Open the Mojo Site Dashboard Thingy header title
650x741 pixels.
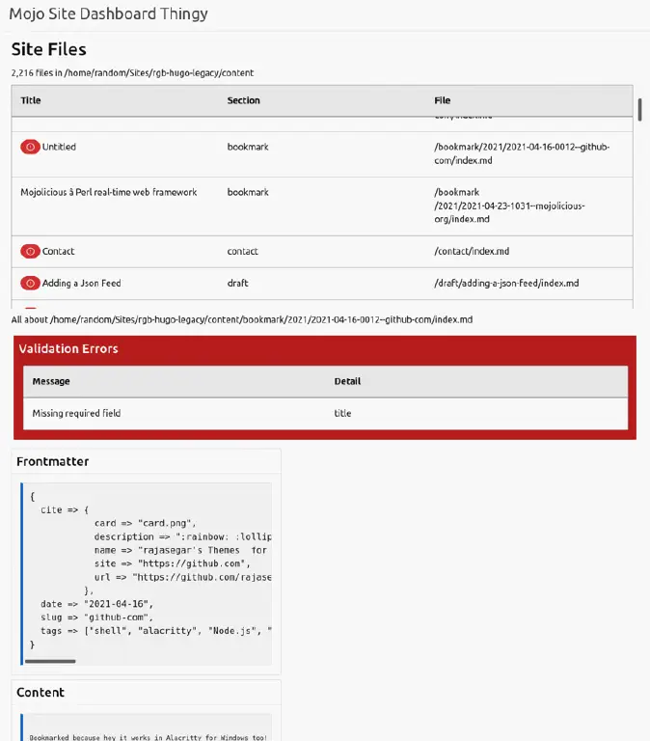pos(108,14)
